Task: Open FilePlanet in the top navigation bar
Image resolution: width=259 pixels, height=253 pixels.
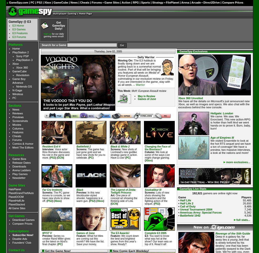Action: point(172,3)
